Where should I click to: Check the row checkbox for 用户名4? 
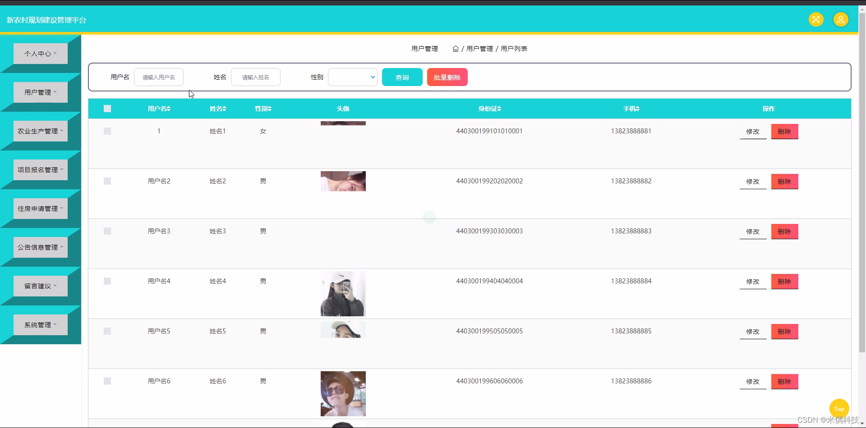click(107, 281)
